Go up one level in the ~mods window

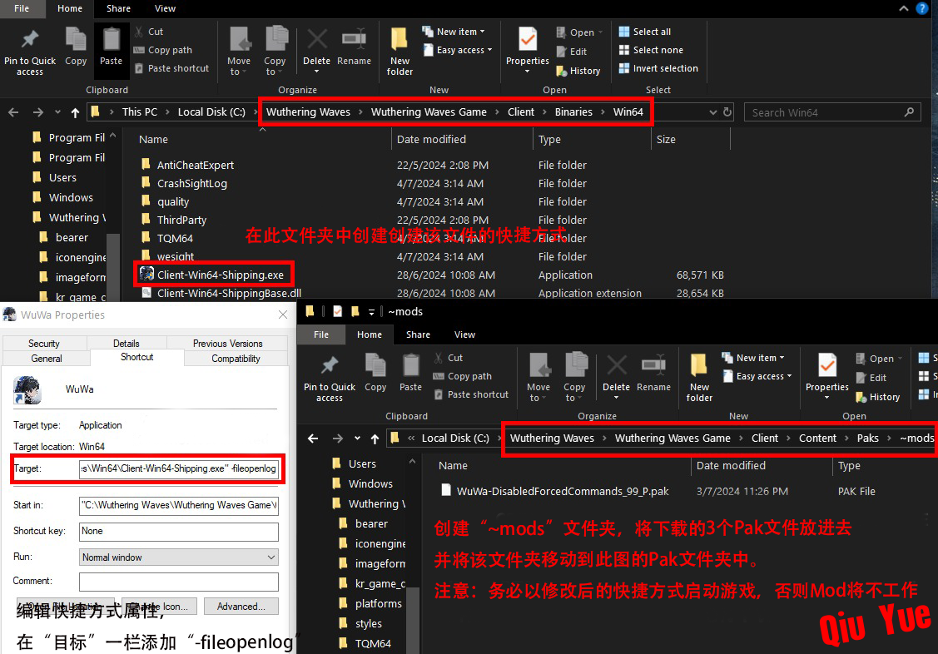click(375, 438)
